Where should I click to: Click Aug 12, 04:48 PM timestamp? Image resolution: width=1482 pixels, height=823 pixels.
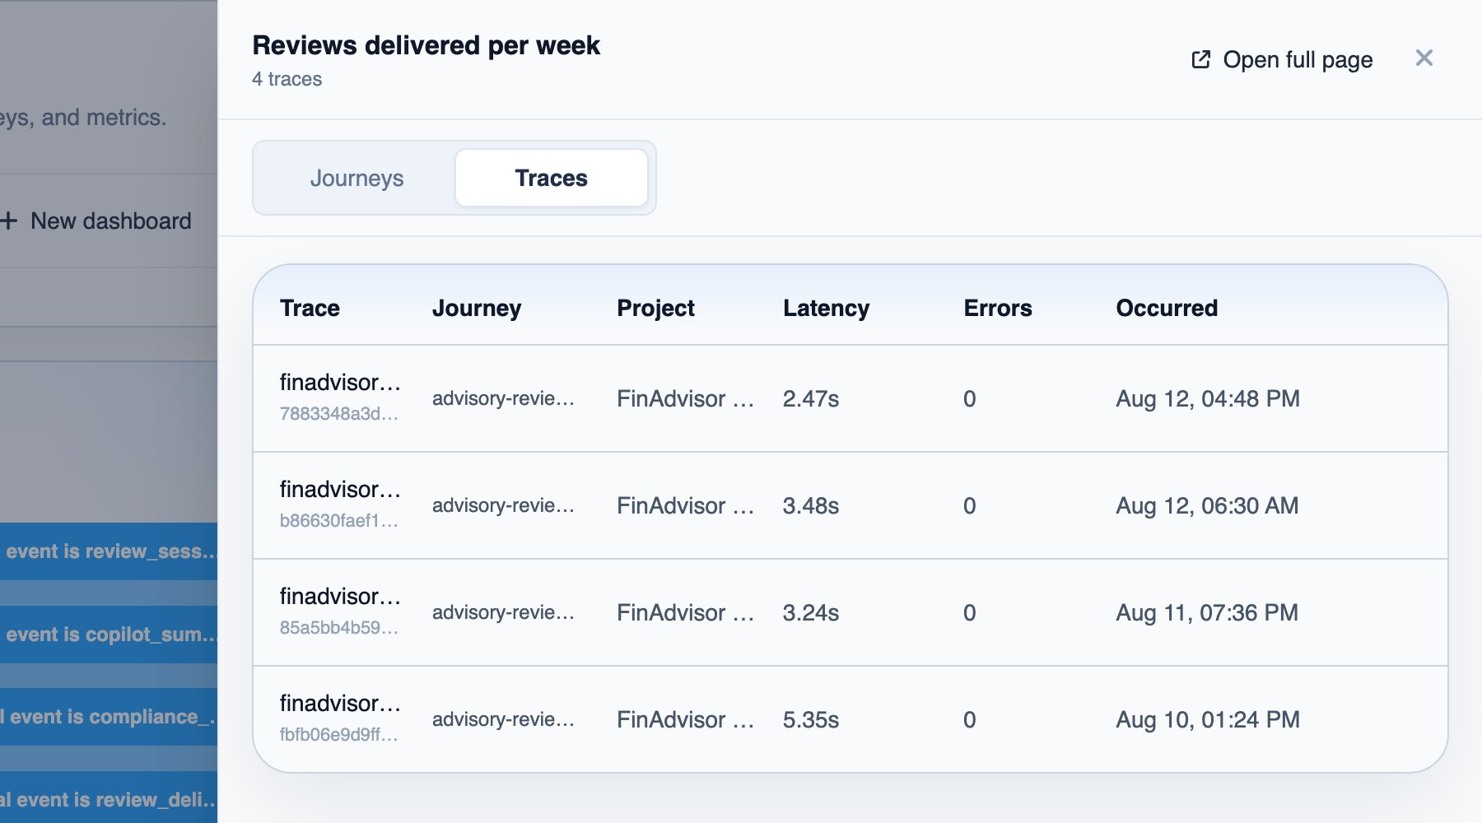click(1208, 399)
